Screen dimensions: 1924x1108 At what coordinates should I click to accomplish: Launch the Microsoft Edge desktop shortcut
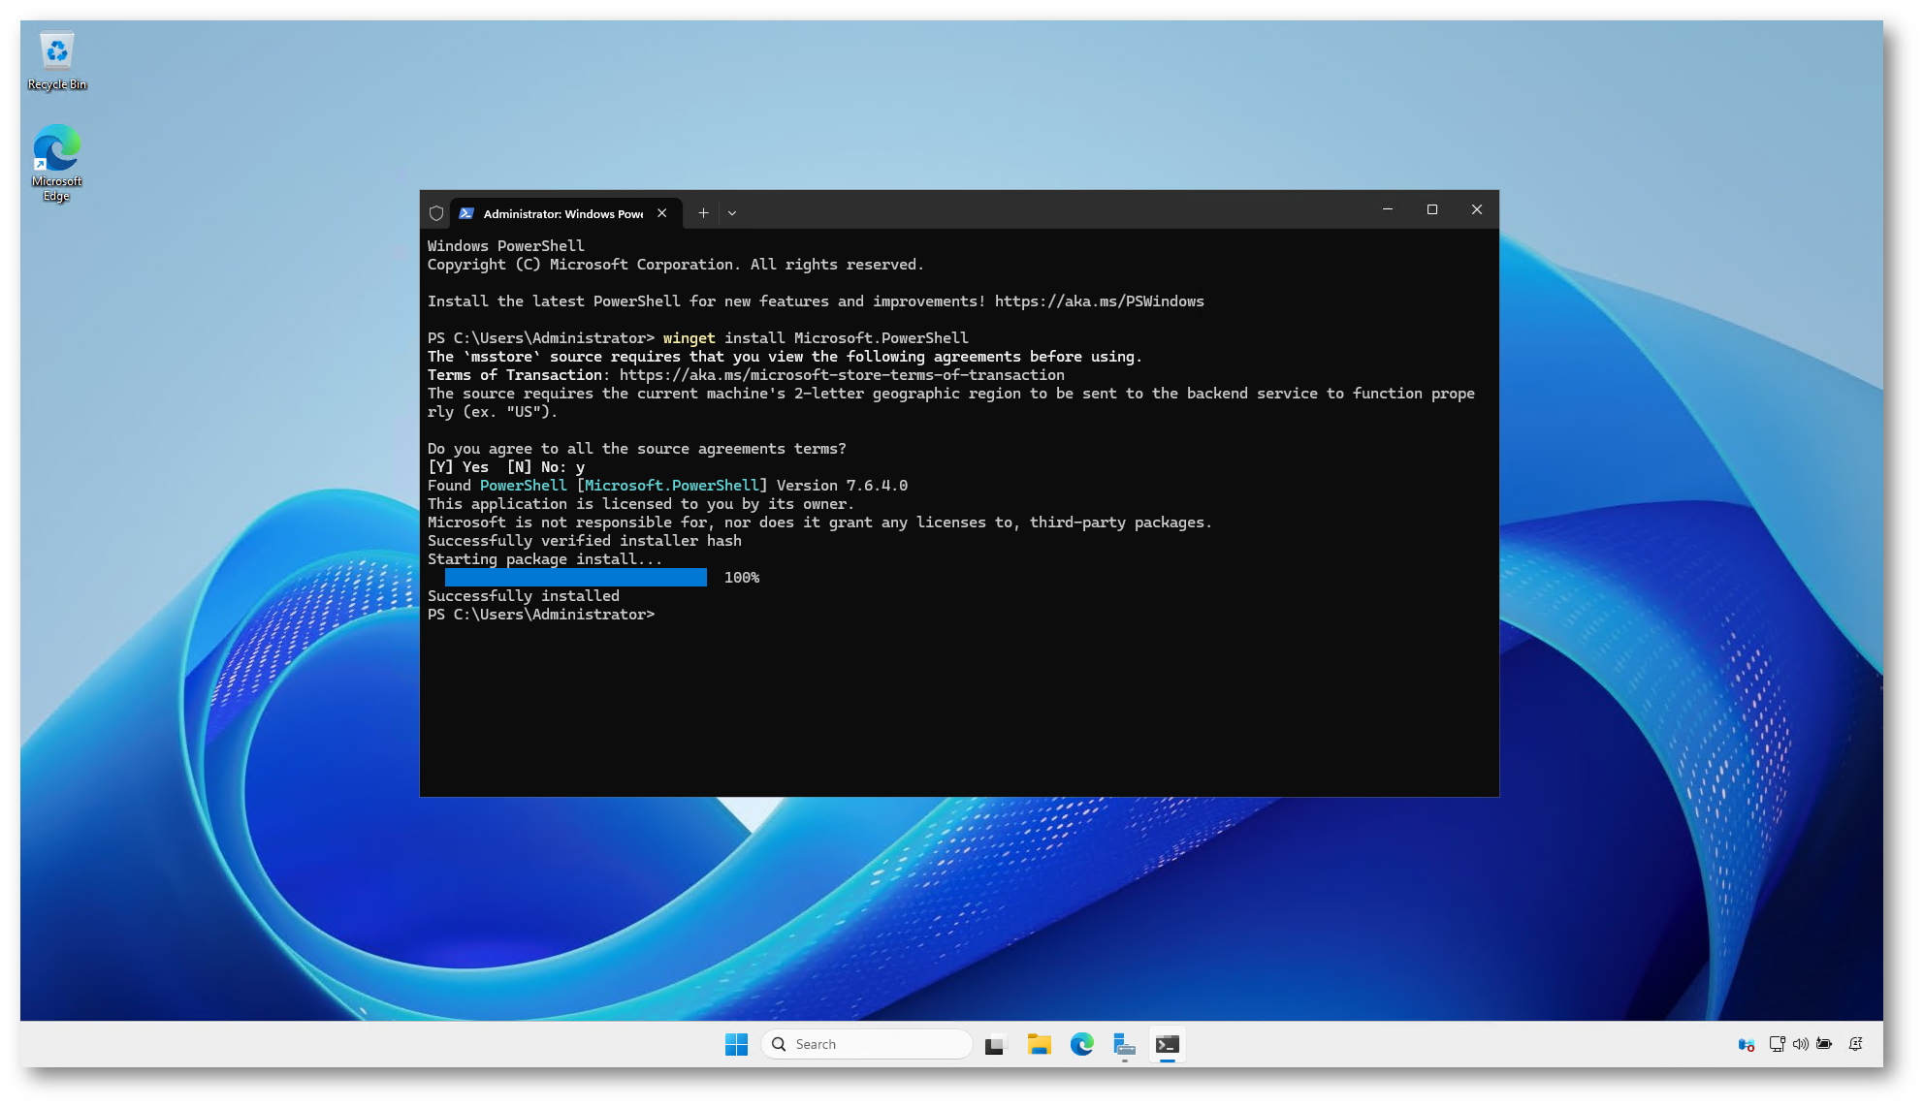[x=56, y=162]
